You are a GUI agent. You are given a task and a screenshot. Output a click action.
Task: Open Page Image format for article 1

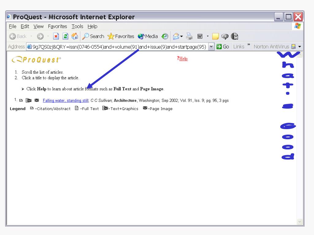pyautogui.click(x=37, y=100)
